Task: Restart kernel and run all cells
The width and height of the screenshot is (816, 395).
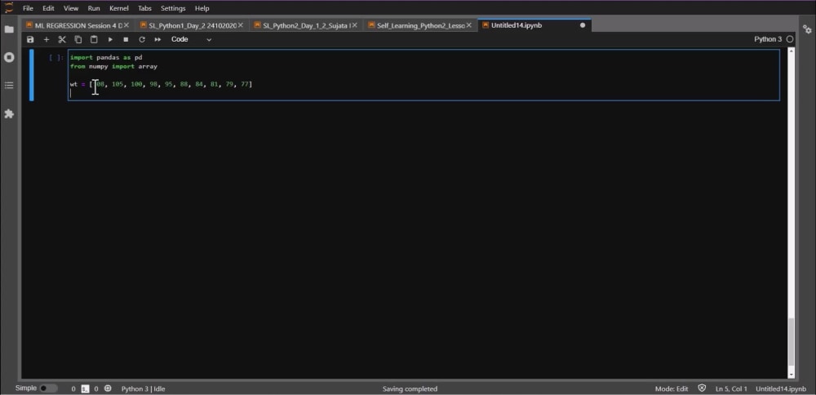Action: click(x=157, y=39)
